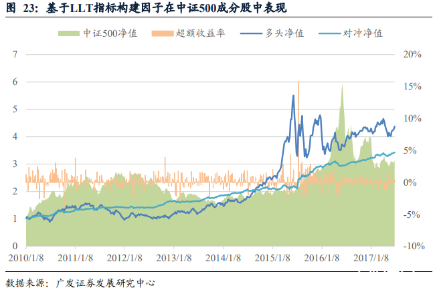Click date label 2012/1/8
433x290 pixels.
124,258
